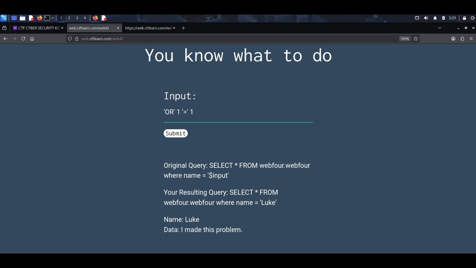Open the file manager from panel
The width and height of the screenshot is (476, 268).
[23, 18]
